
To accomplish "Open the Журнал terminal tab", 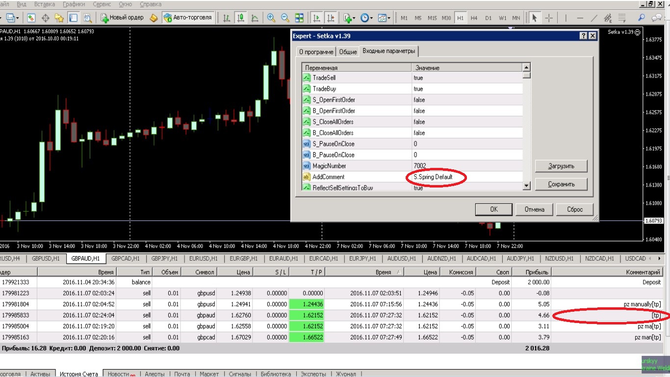I will point(346,374).
